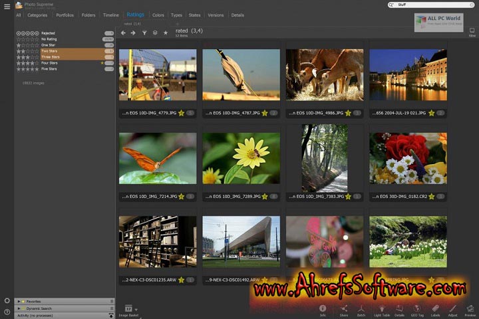
Task: Open the Labels tool
Action: (x=435, y=310)
